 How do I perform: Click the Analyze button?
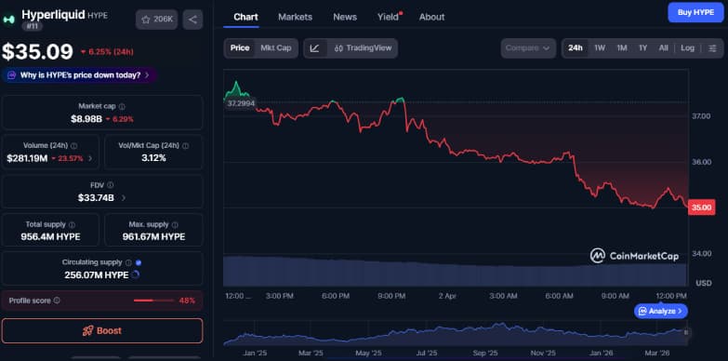point(661,311)
